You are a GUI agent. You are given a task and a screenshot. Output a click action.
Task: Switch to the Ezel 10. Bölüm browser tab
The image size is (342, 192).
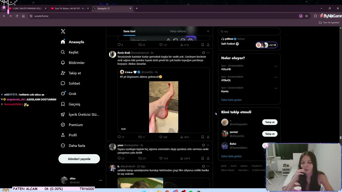click(x=69, y=9)
